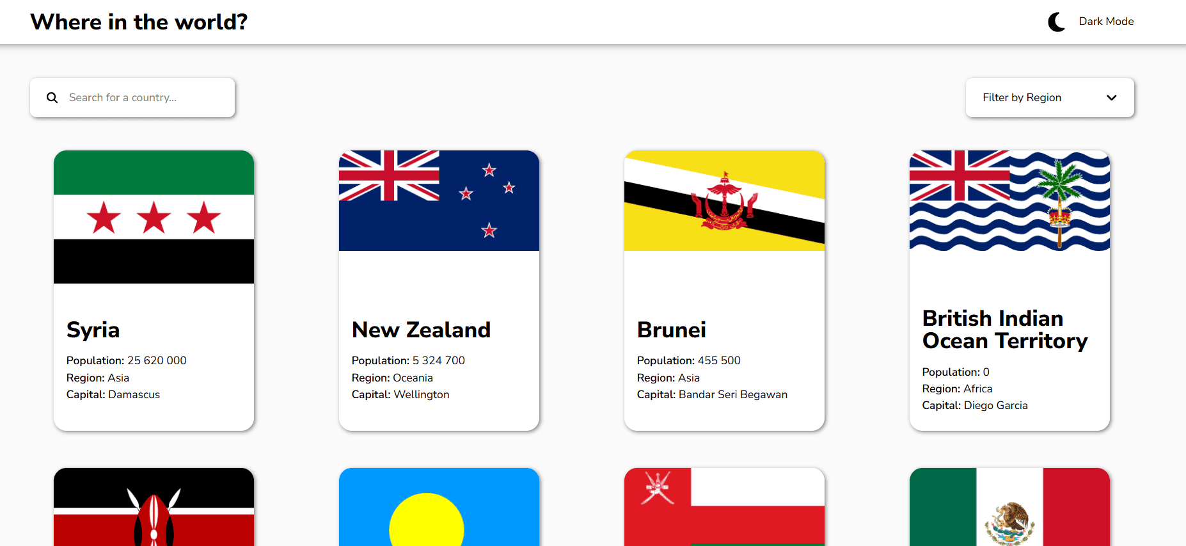Toggle Dark Mode text label

pos(1106,21)
